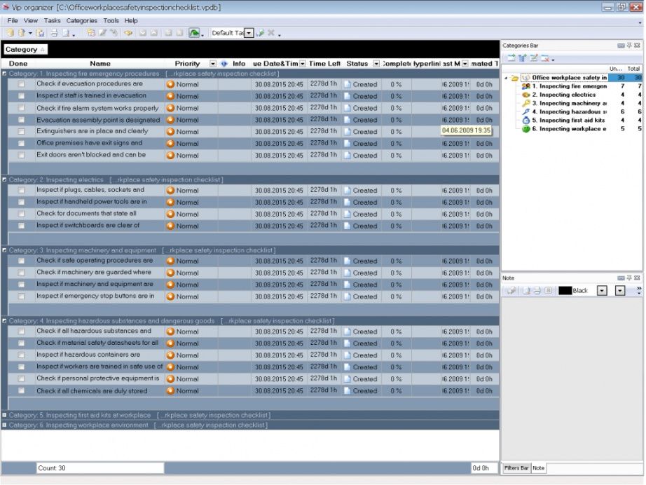
Task: Click the print icon in Note toolbar
Action: click(x=537, y=290)
